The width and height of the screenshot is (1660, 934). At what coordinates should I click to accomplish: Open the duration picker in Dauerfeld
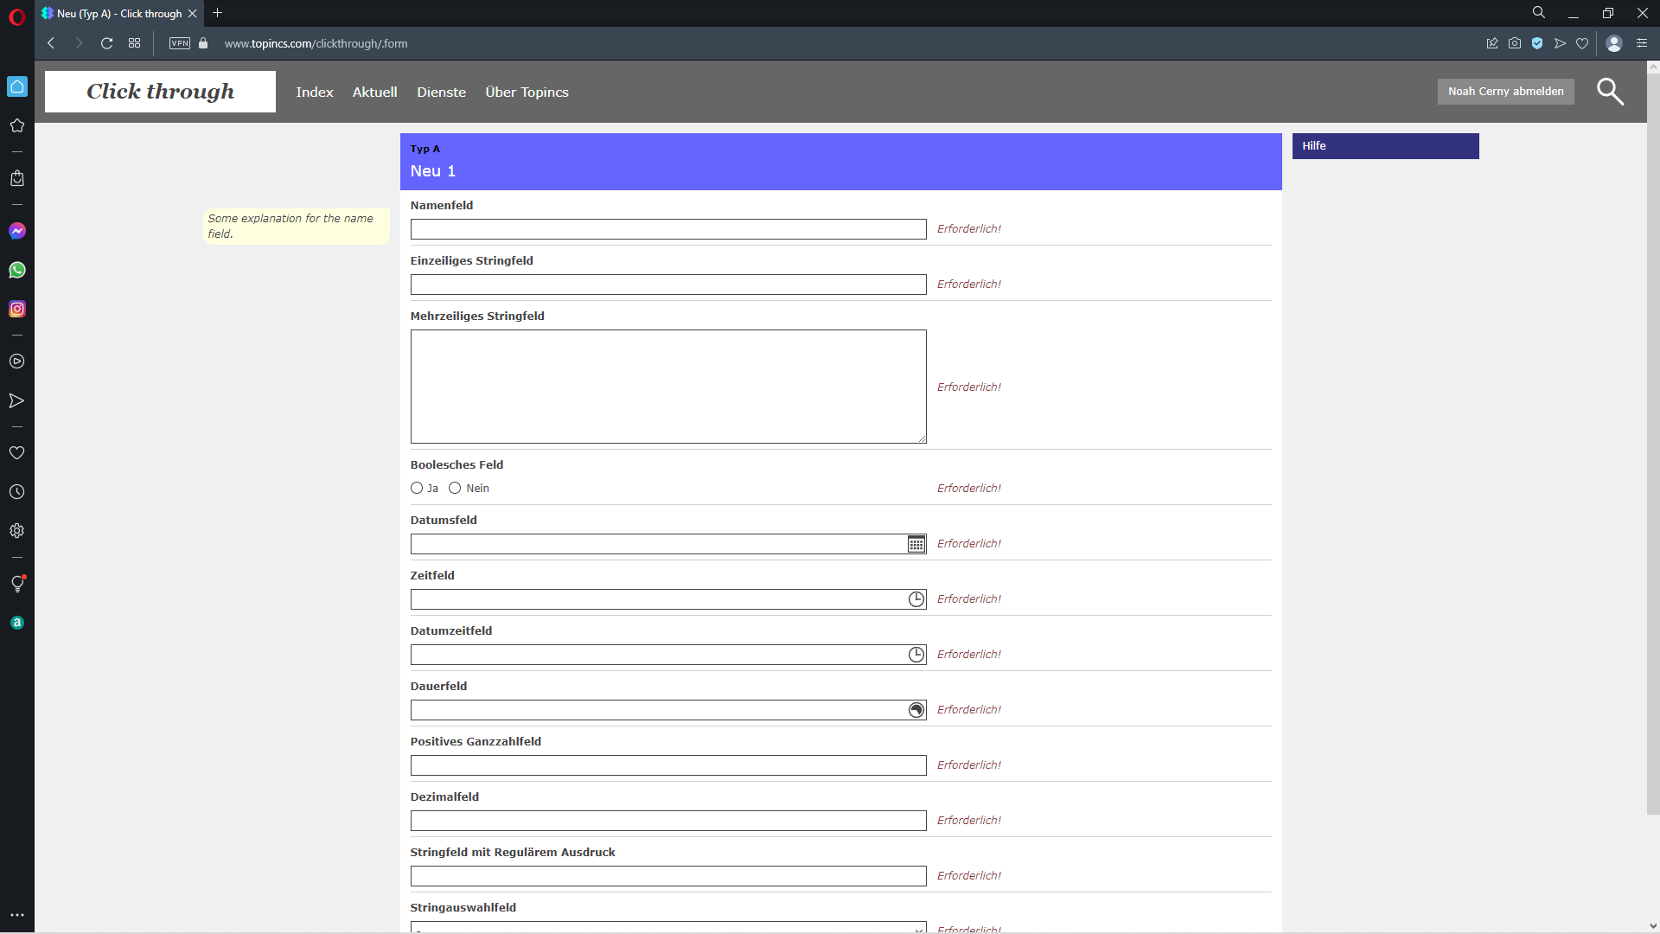pos(916,710)
